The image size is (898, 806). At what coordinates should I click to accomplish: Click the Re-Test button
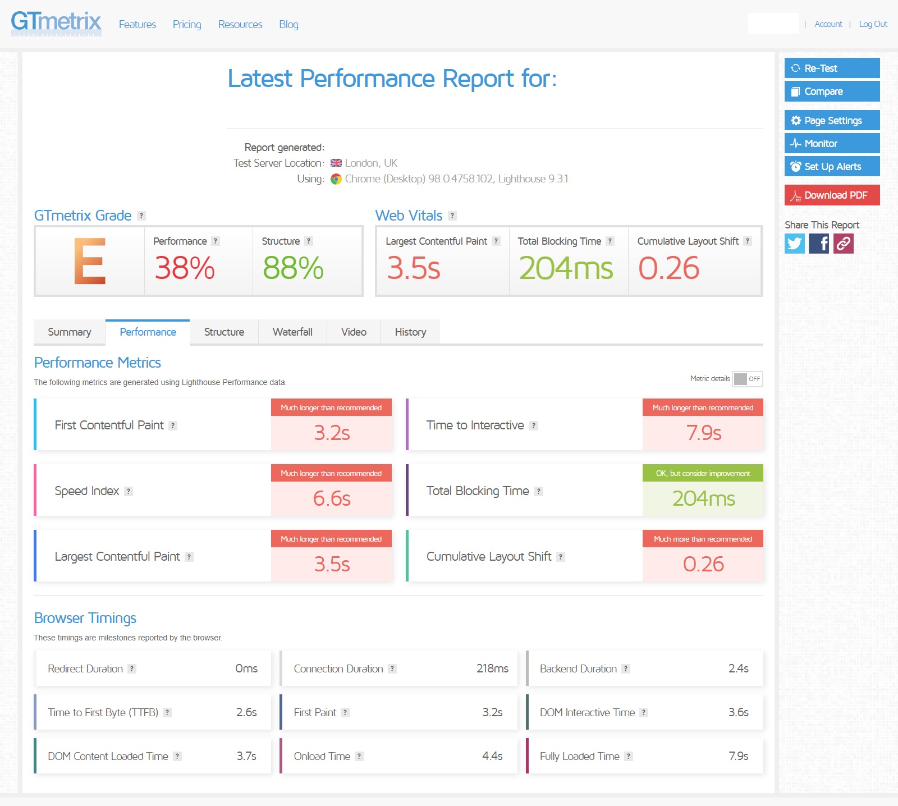click(832, 68)
